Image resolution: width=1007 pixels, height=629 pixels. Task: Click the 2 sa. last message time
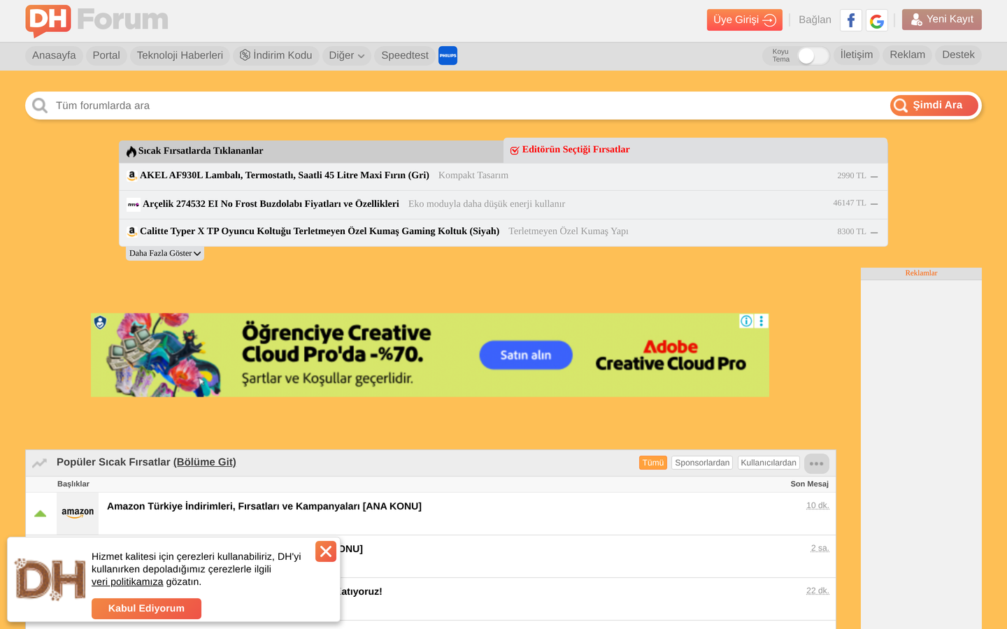click(x=820, y=548)
